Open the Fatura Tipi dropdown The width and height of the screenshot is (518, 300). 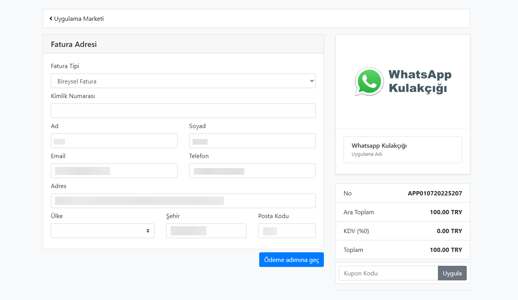(x=183, y=81)
